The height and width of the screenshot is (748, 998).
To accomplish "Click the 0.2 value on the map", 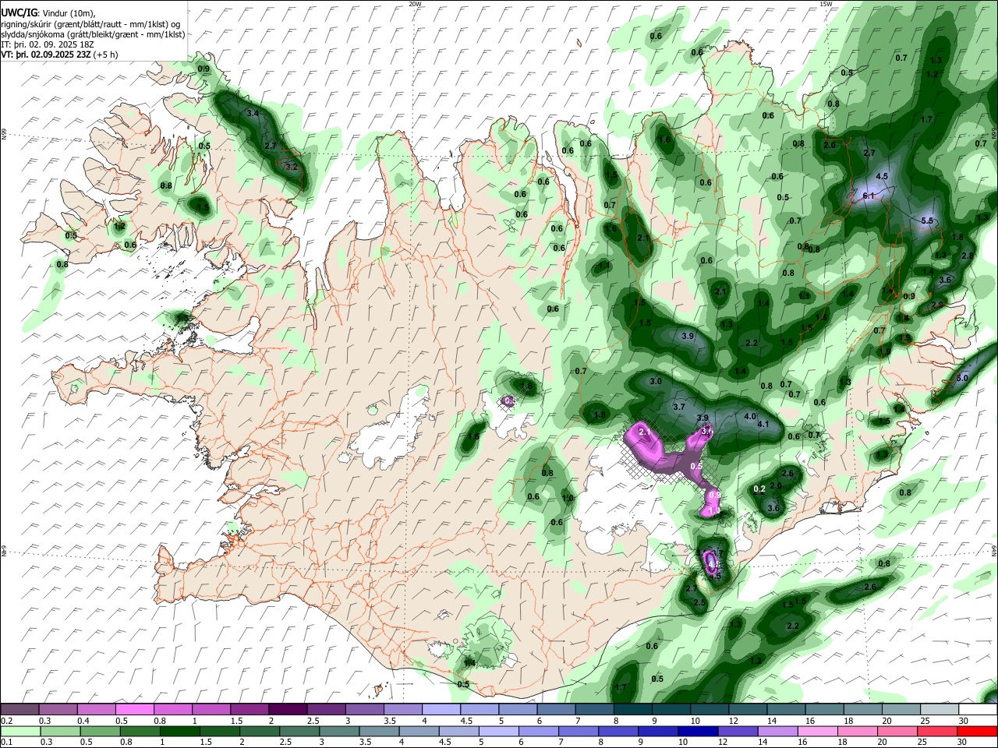I will pos(759,489).
